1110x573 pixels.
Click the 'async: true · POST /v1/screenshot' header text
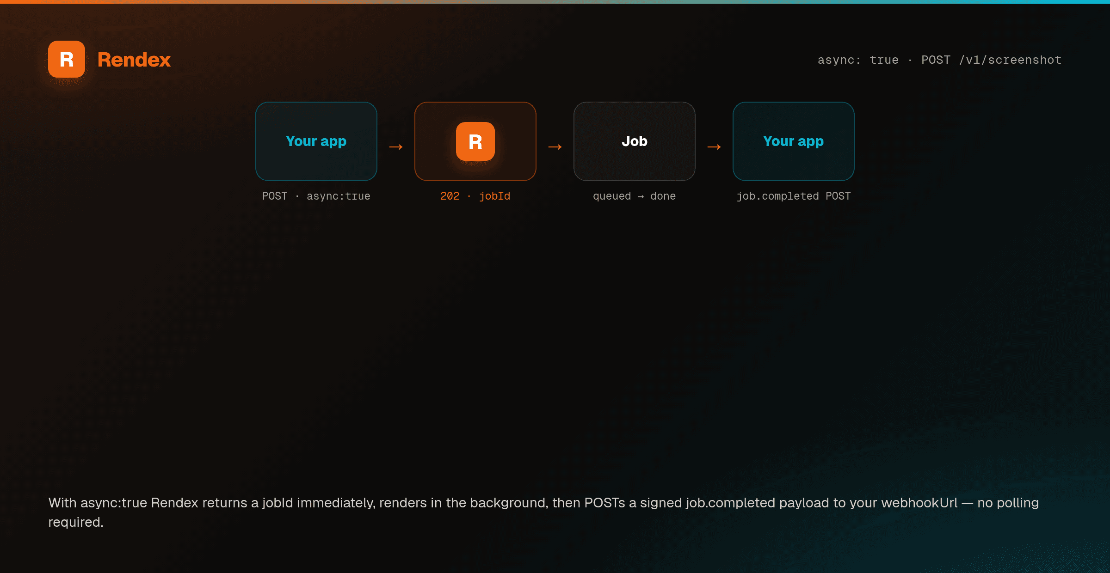pyautogui.click(x=939, y=60)
